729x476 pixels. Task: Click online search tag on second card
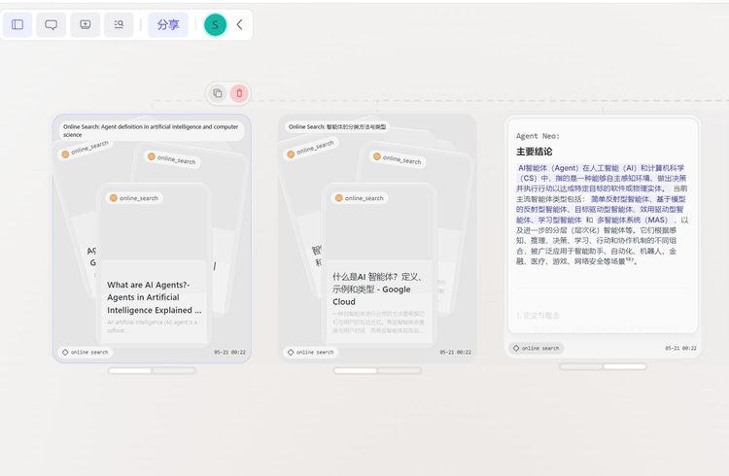311,353
